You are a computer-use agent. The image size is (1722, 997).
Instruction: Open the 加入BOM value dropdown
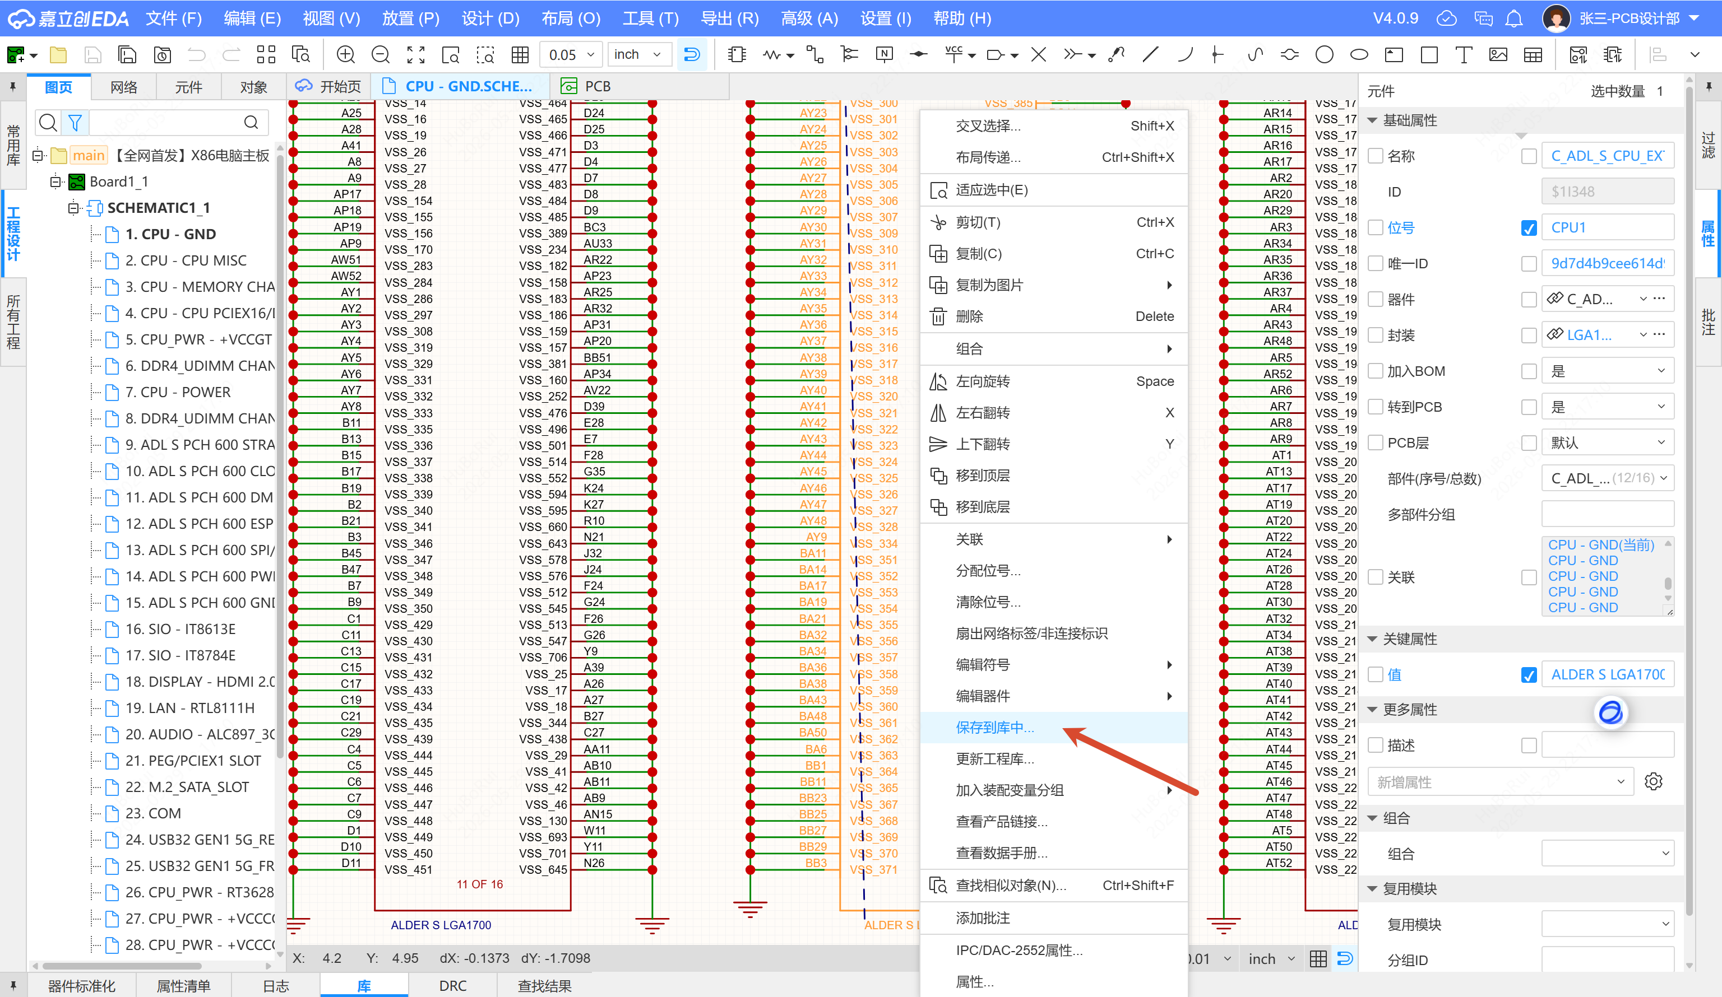(1607, 371)
